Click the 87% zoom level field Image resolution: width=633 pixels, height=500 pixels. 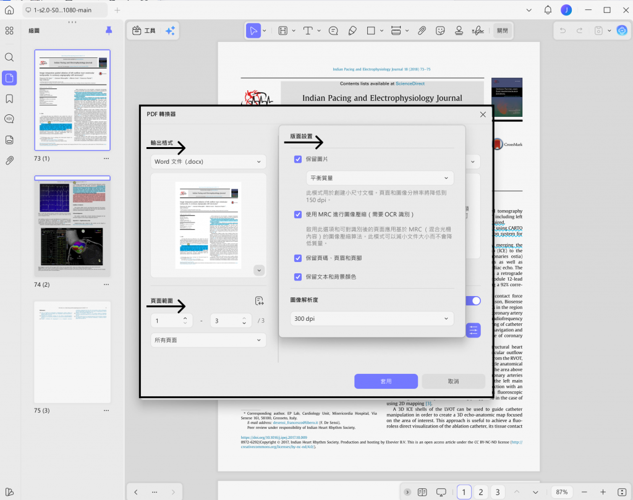561,492
